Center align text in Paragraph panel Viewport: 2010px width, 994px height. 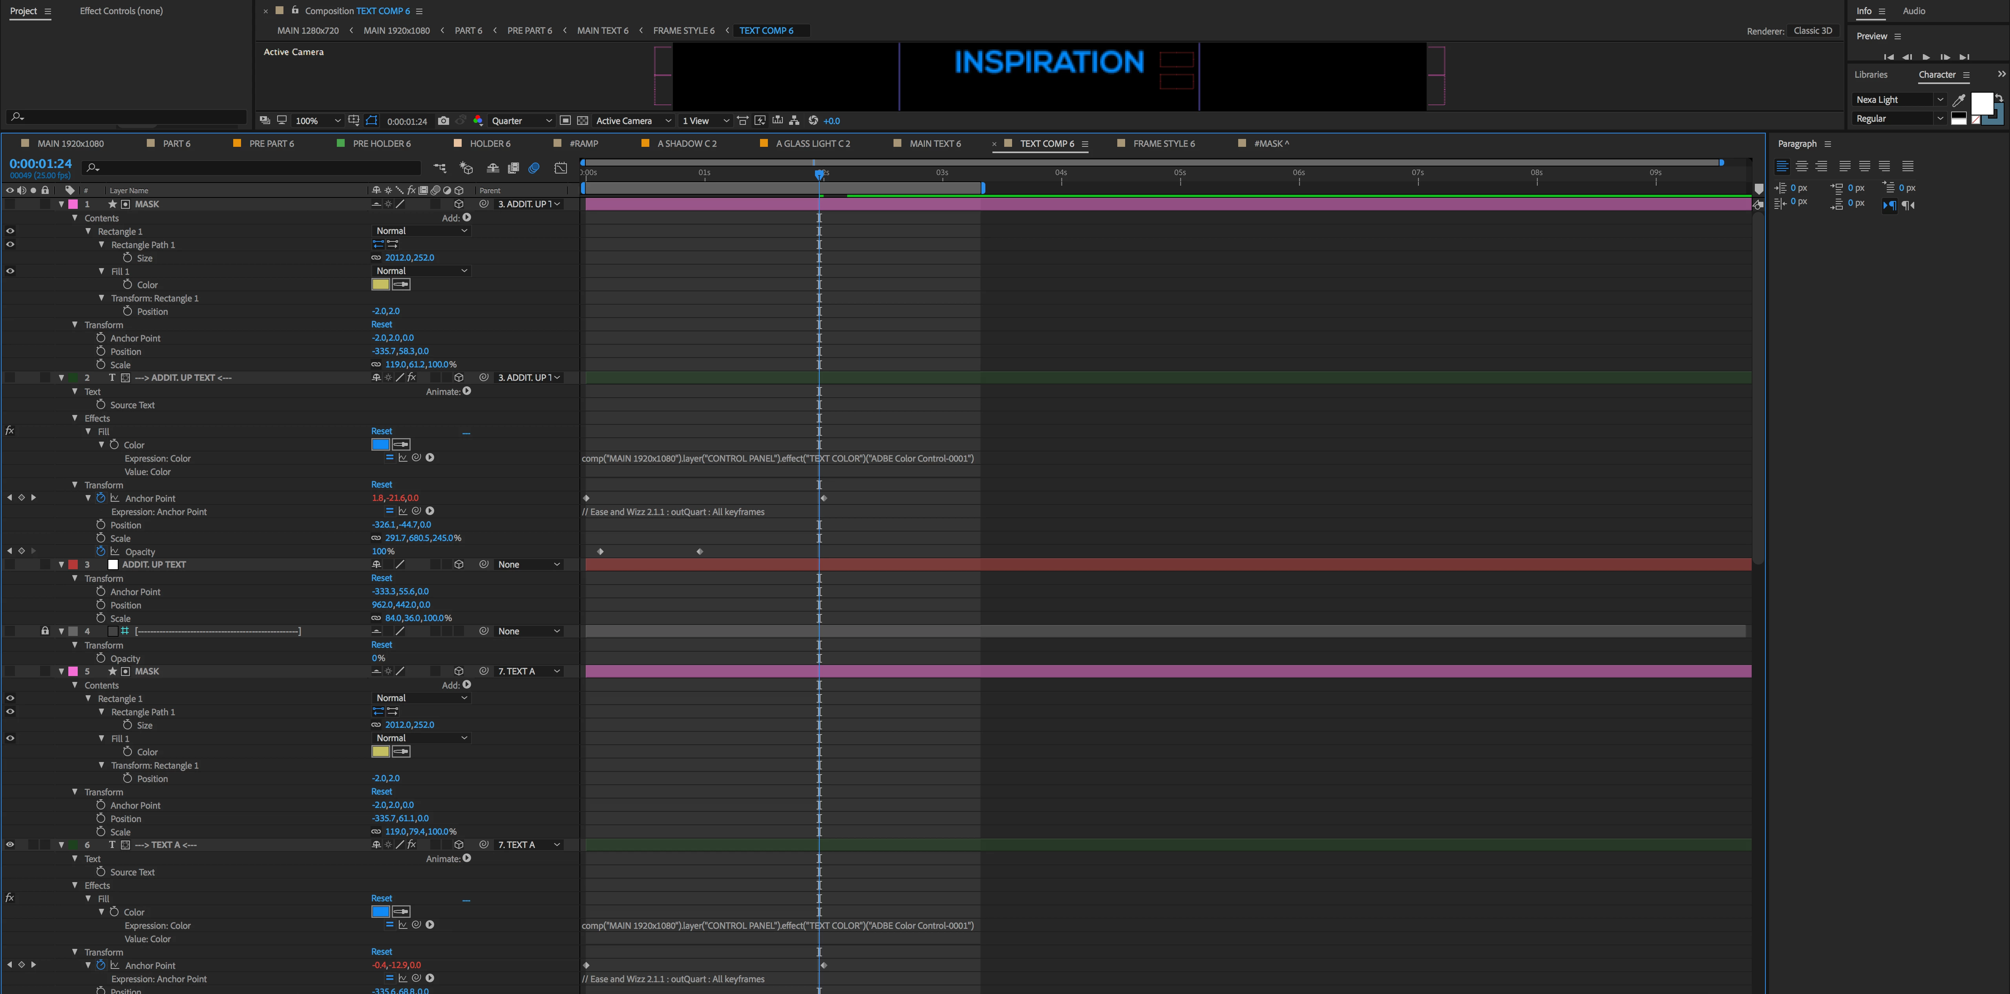1802,166
